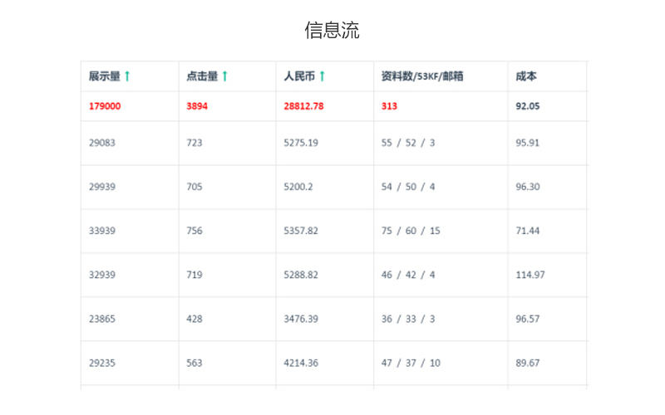The width and height of the screenshot is (665, 415).
Task: Click the sort arrow beside 展示量
Action: pyautogui.click(x=127, y=76)
